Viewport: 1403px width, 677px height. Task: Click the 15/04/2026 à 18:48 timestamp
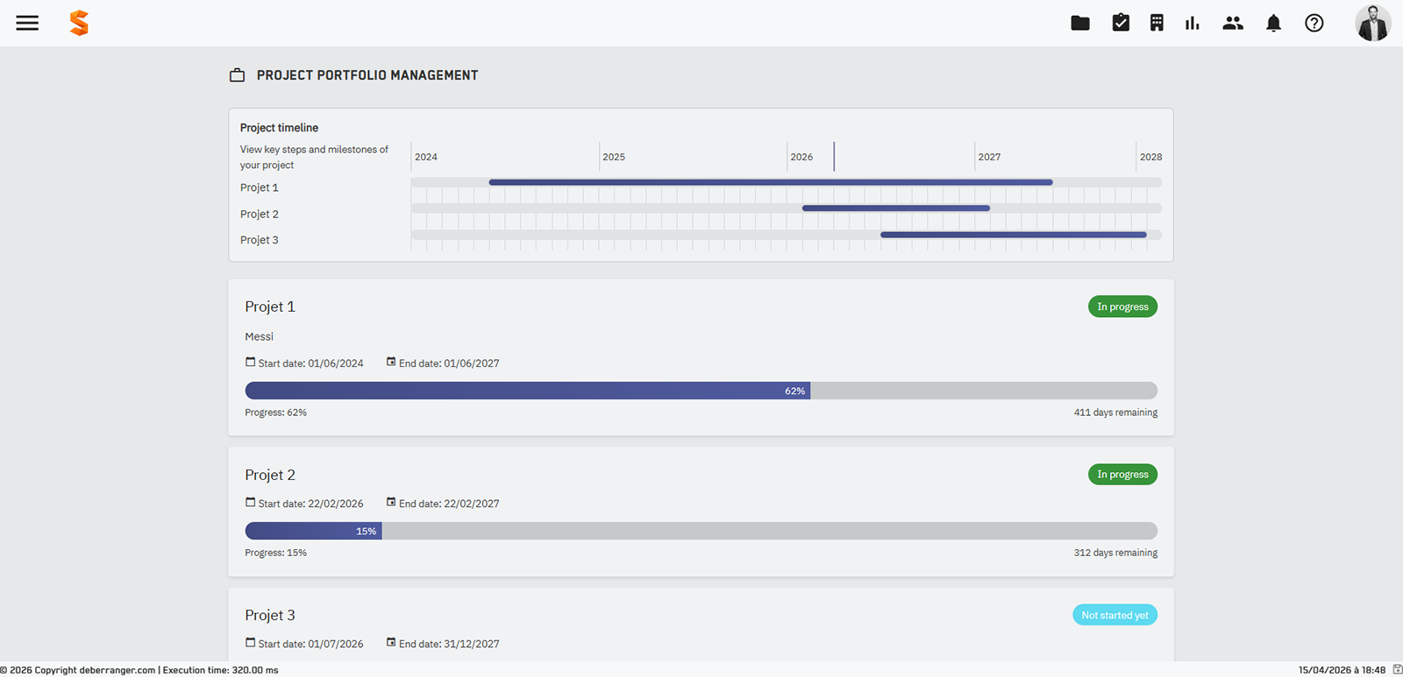point(1342,670)
